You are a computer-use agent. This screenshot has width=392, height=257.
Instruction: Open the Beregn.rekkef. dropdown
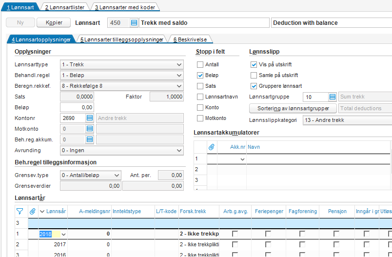pos(179,86)
